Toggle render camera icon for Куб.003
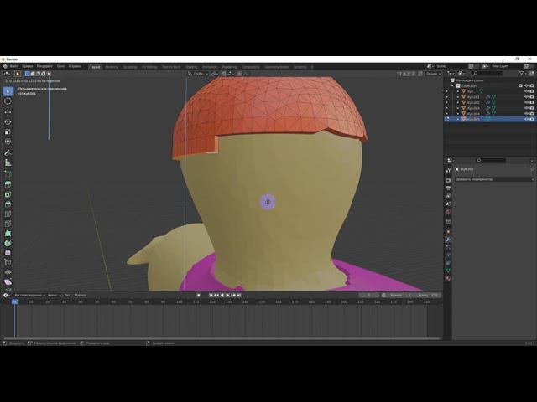537x402 pixels. [532, 108]
